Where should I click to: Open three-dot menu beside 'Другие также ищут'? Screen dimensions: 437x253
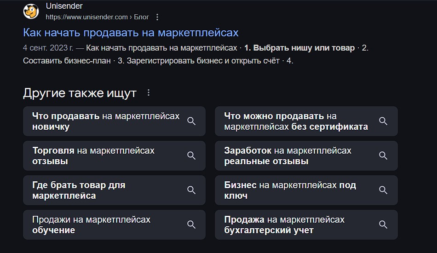149,93
